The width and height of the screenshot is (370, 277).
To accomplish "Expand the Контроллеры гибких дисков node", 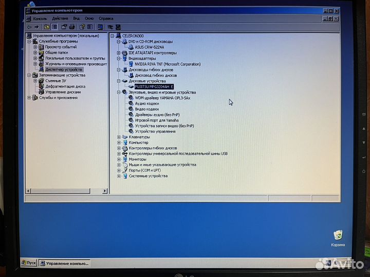I will [x=119, y=148].
